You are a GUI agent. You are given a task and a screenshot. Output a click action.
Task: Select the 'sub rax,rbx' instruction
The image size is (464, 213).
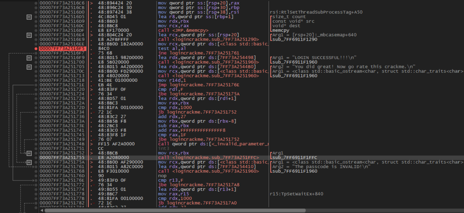coord(172,126)
